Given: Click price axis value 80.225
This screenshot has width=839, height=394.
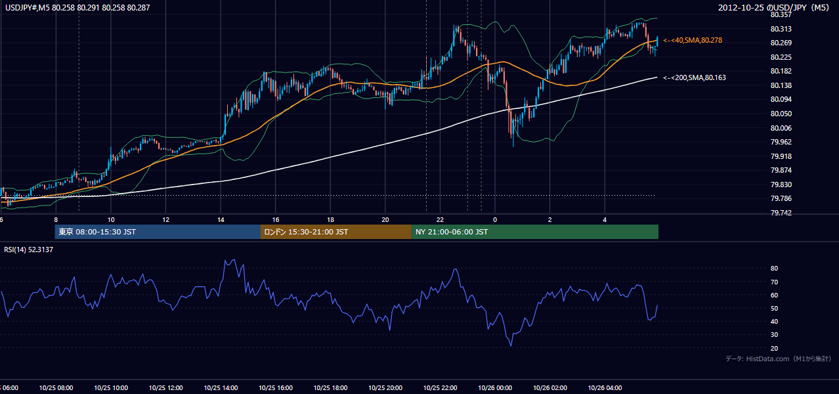Looking at the screenshot, I should [x=781, y=57].
